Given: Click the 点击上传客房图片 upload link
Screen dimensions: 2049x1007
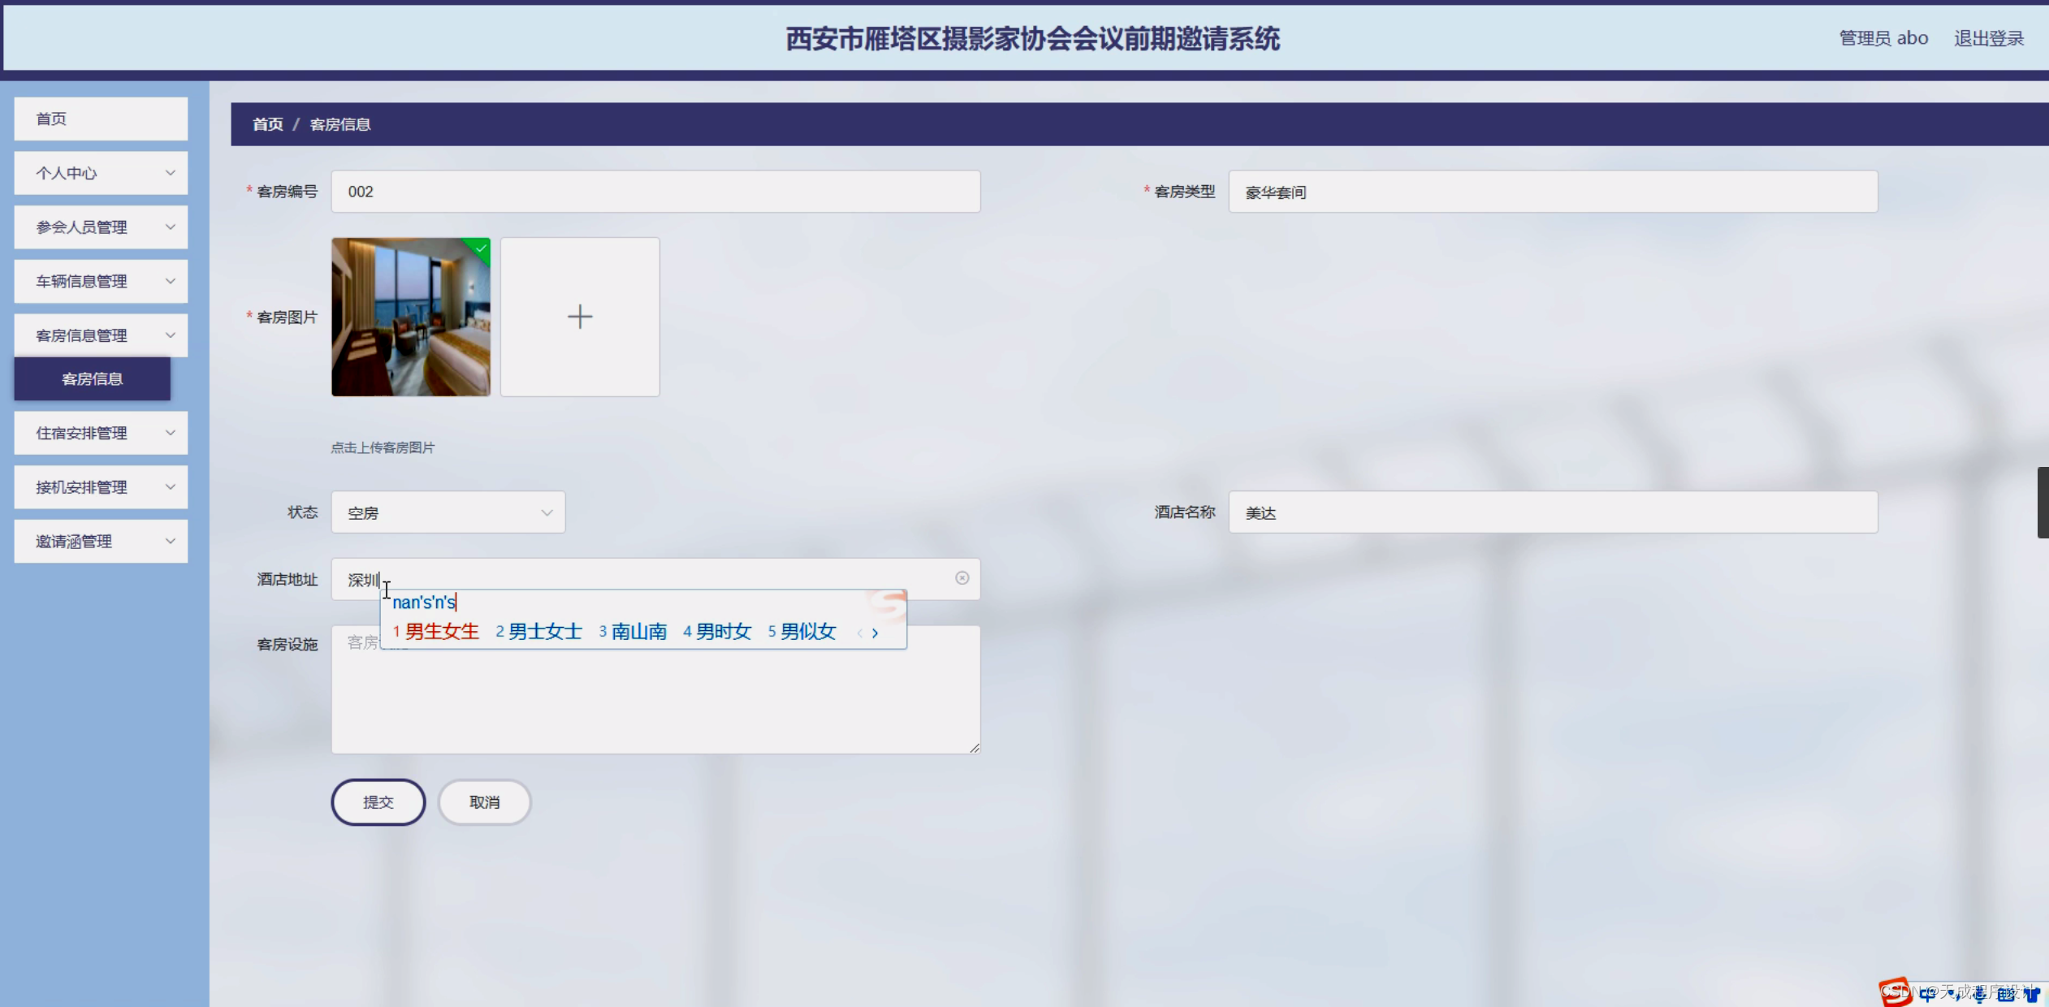Looking at the screenshot, I should (x=383, y=447).
